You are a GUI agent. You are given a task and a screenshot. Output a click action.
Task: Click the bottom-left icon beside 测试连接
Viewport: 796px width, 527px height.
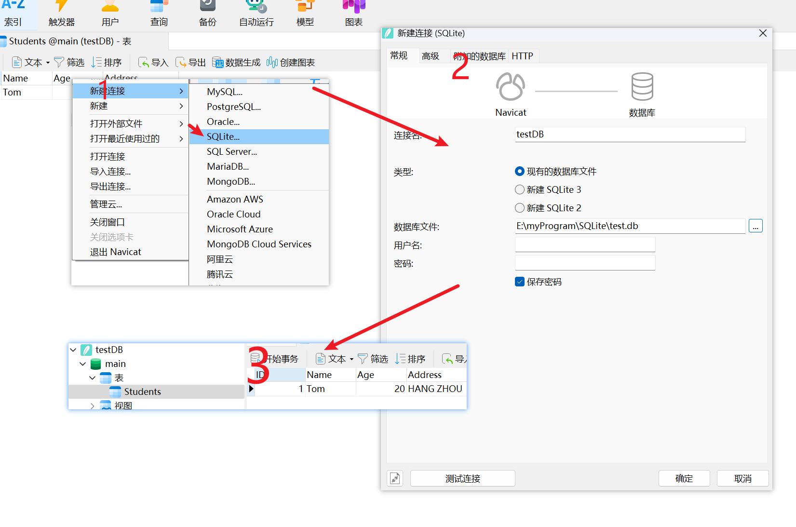(395, 478)
